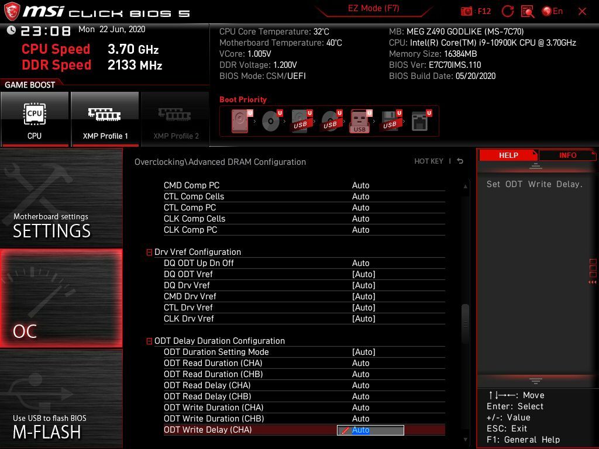Switch to the HELP tab

[508, 156]
